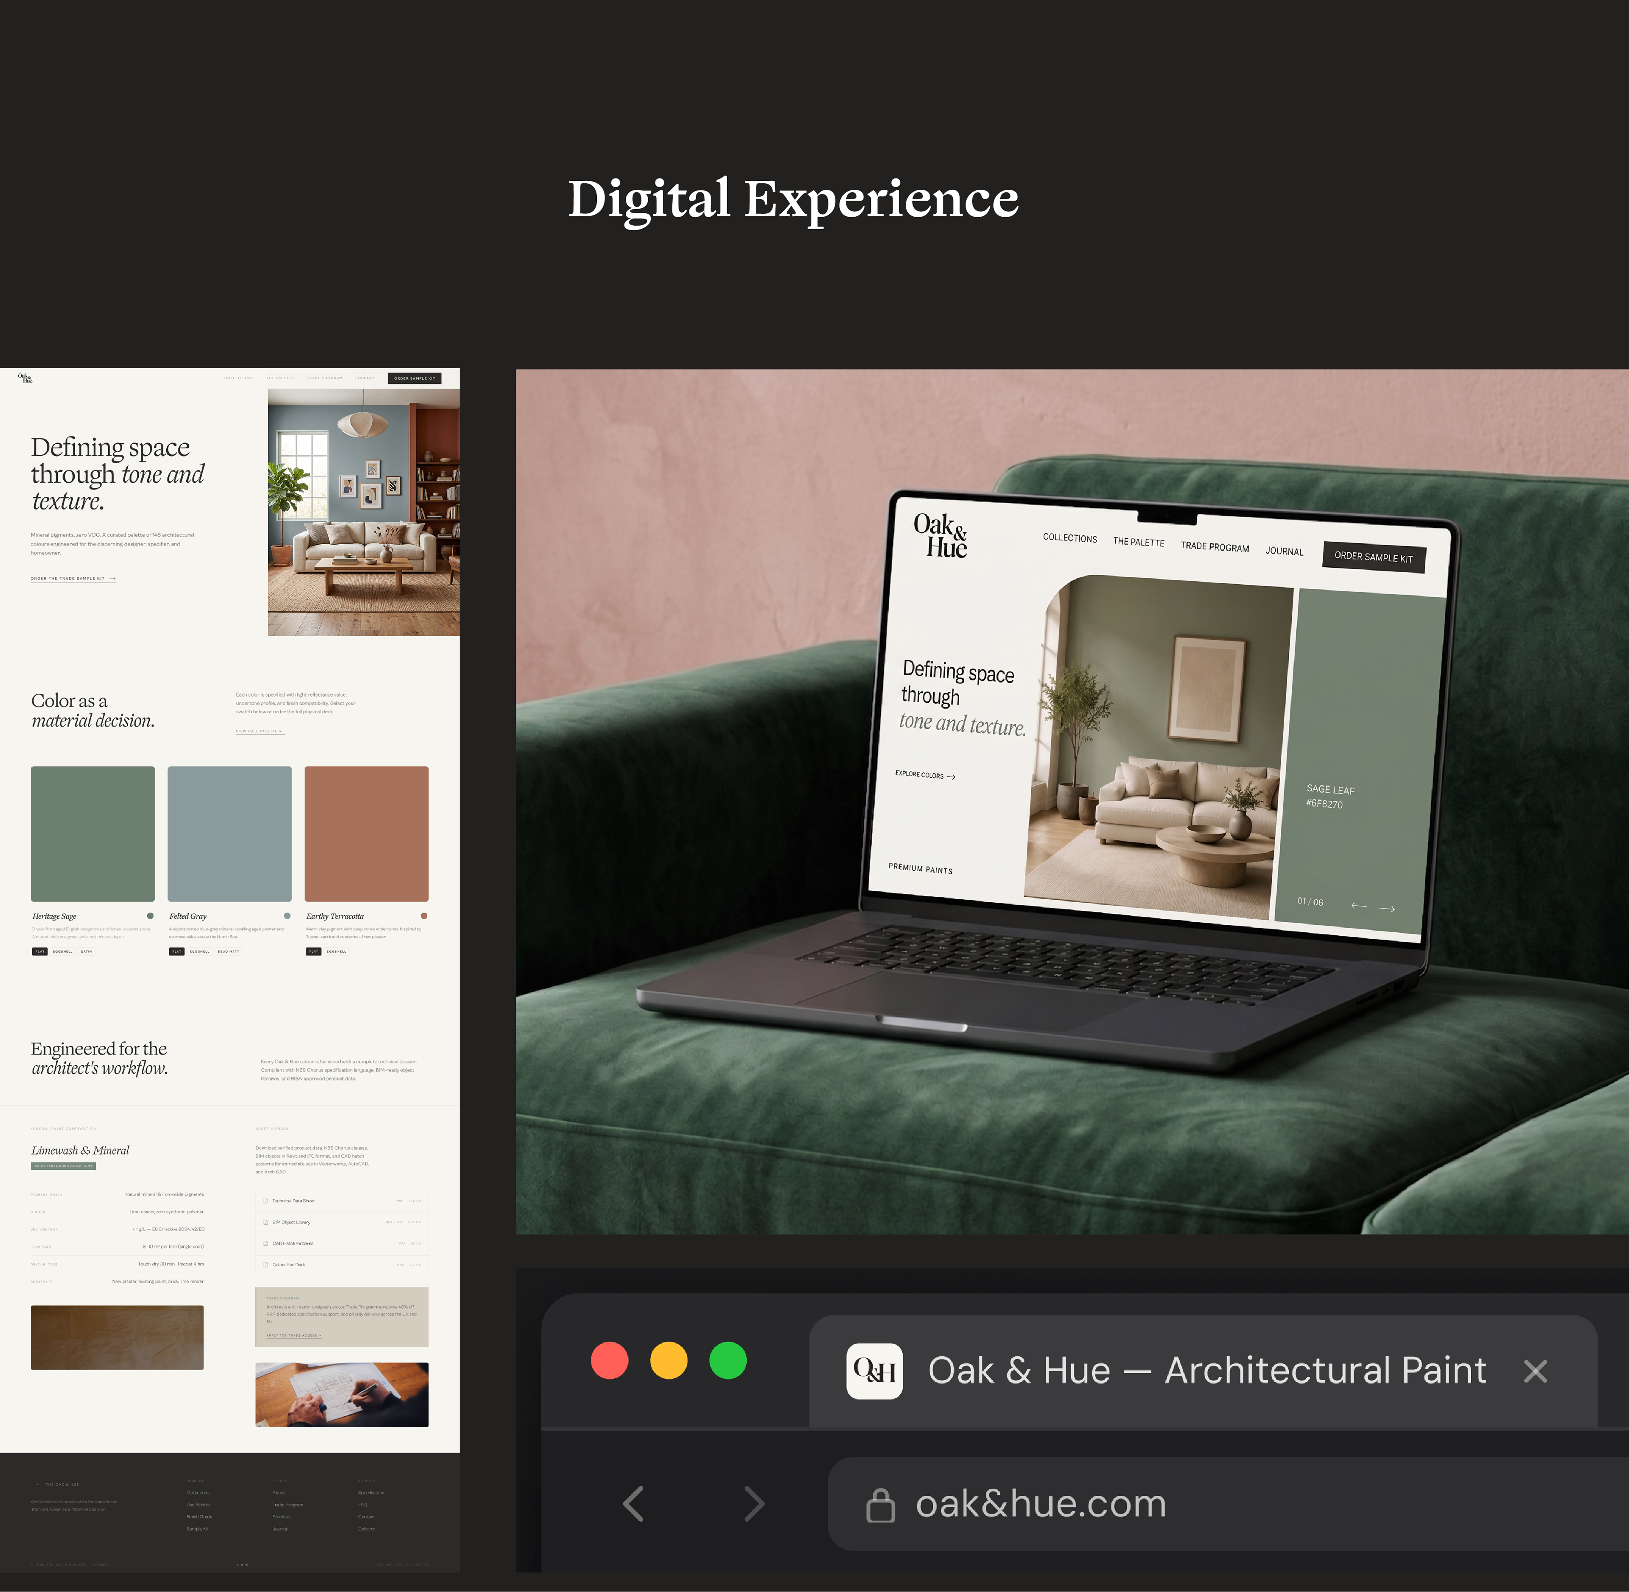Viewport: 1629px width, 1592px height.
Task: Click the limewash texture image
Action: (117, 1337)
